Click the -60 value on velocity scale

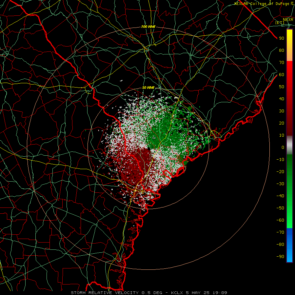pyautogui.click(x=280, y=220)
